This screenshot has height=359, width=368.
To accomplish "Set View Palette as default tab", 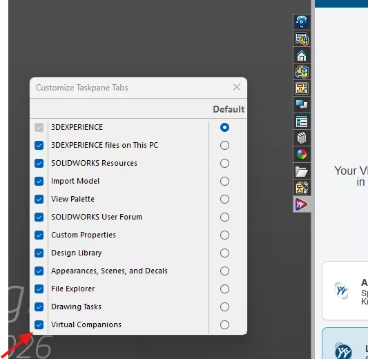I will 224,199.
